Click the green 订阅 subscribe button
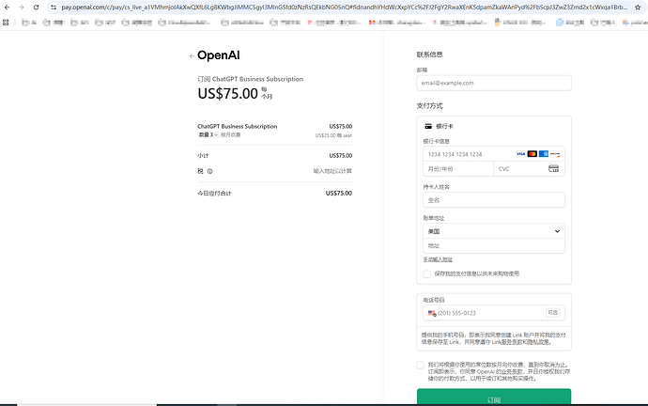This screenshot has width=648, height=406. coord(494,397)
